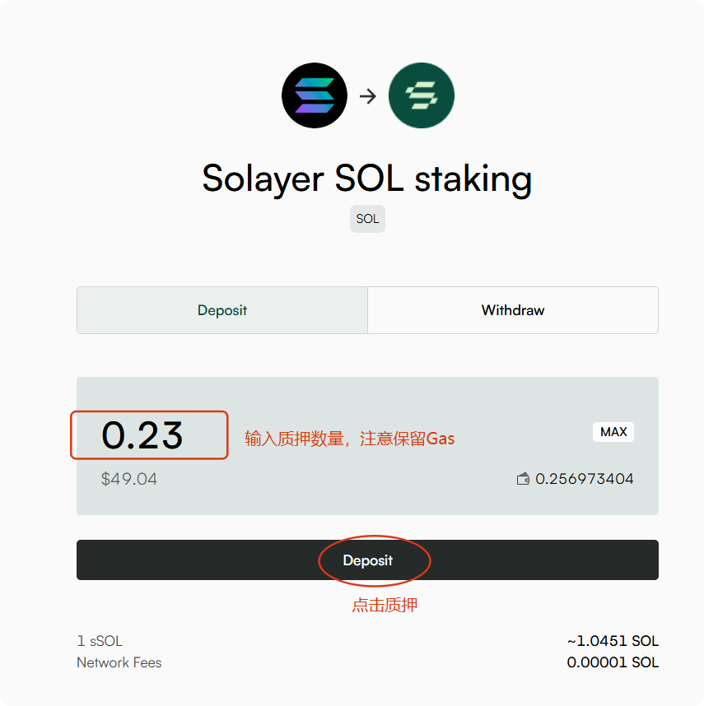This screenshot has width=704, height=706.
Task: Click the MAX button
Action: click(x=613, y=432)
